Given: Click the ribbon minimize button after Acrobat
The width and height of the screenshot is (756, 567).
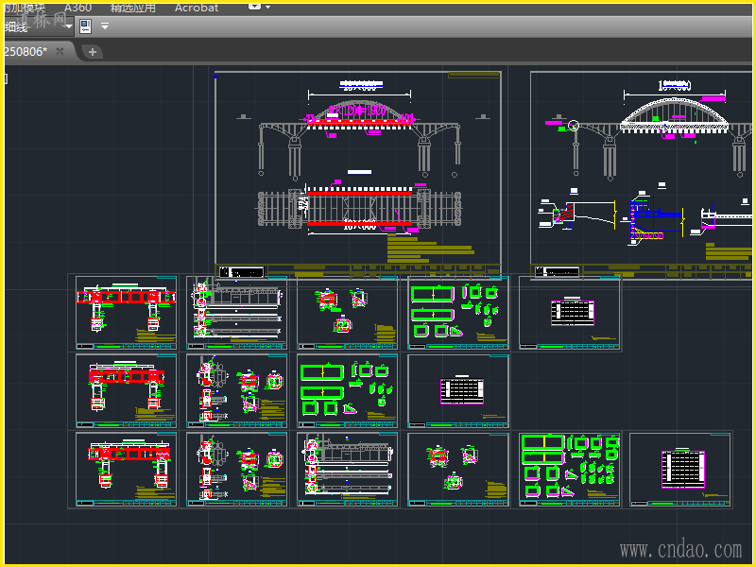Looking at the screenshot, I should (x=254, y=6).
